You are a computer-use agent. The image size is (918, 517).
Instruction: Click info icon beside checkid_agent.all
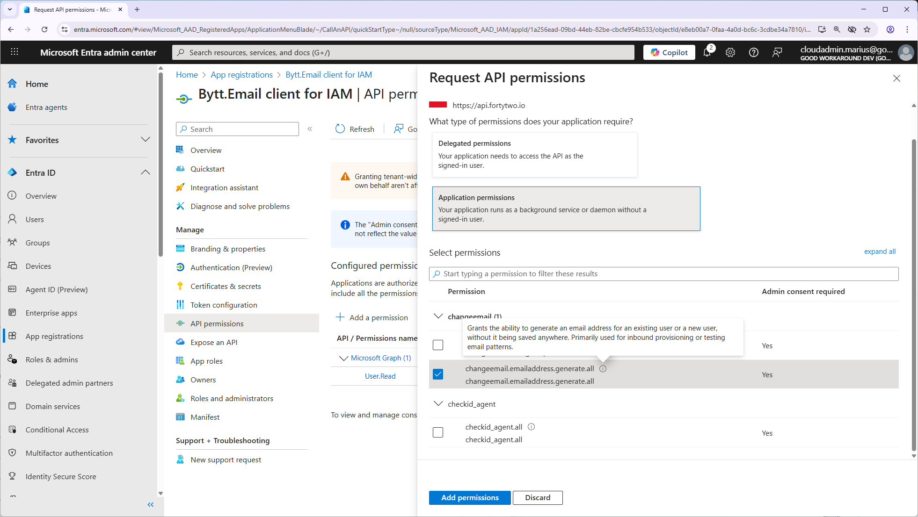click(x=531, y=427)
